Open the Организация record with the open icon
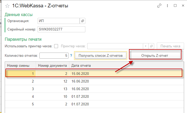Viewport: 187px width, 113px height. pos(82,21)
